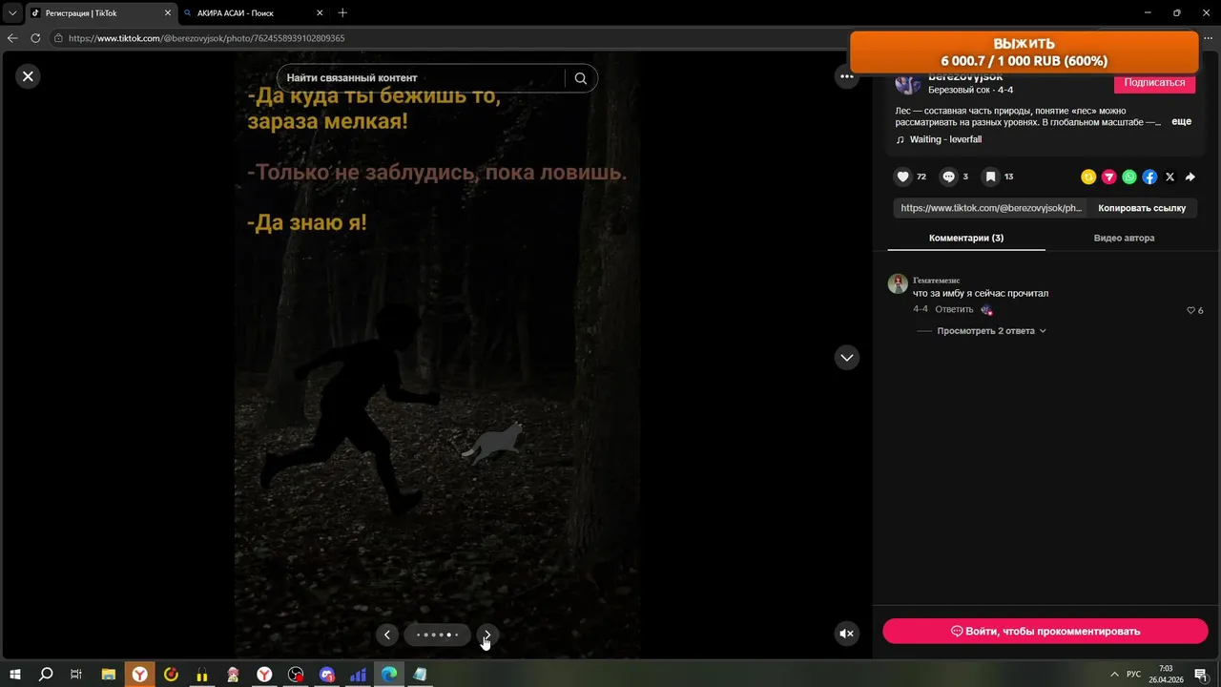
Task: Share to WhatsApp icon
Action: 1129,177
